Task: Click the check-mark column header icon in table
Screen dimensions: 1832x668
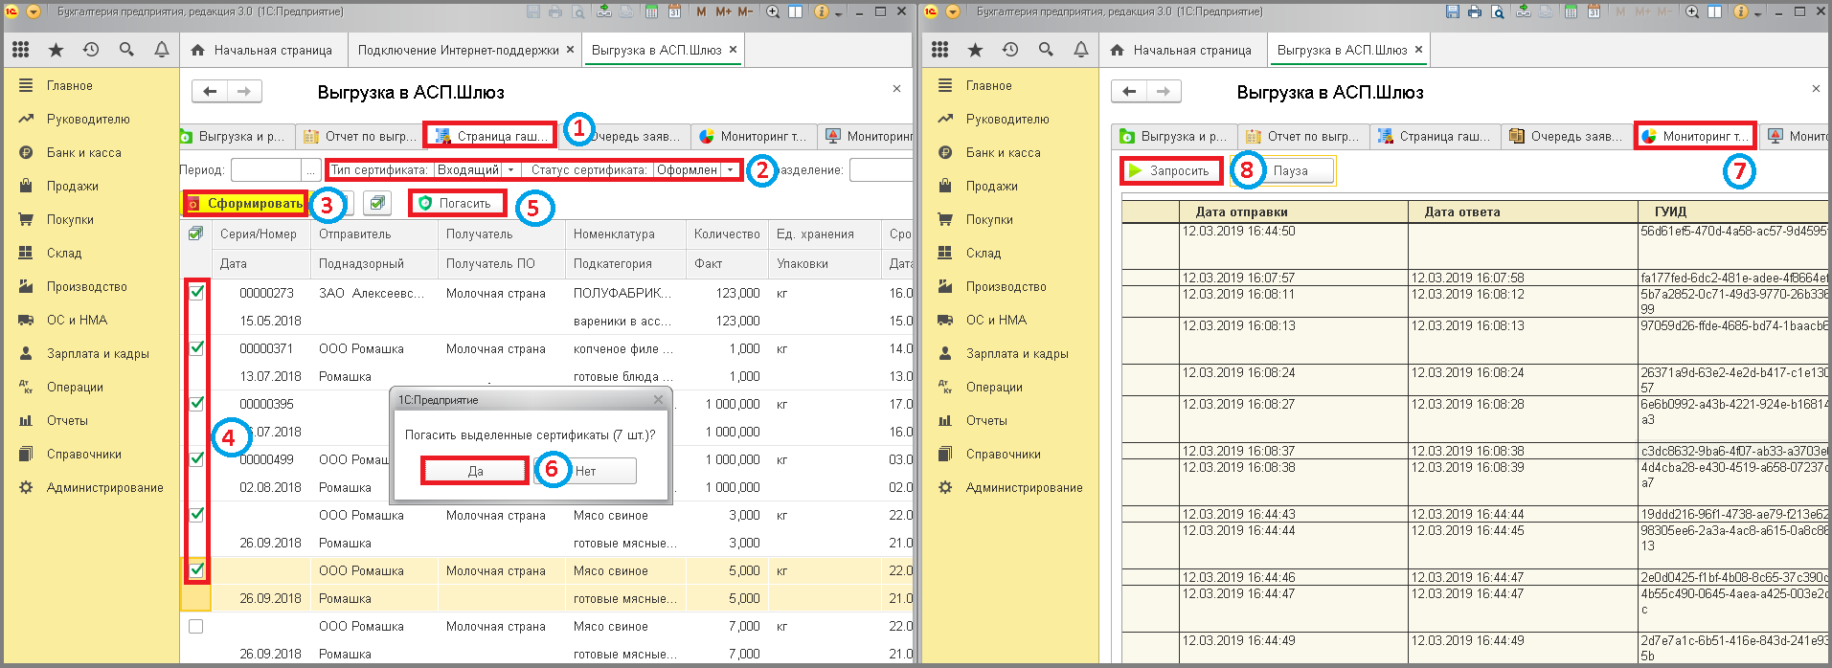Action: point(196,234)
